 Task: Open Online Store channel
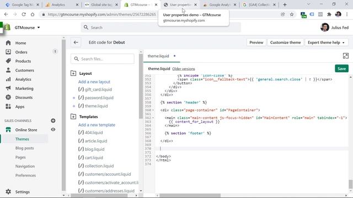coord(26,130)
